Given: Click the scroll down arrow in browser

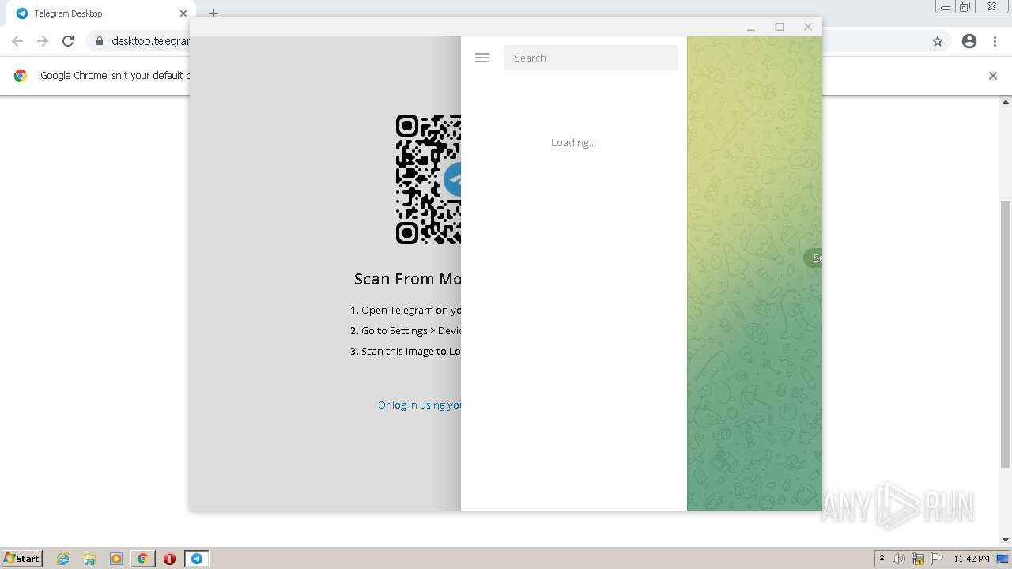Looking at the screenshot, I should [x=1006, y=540].
